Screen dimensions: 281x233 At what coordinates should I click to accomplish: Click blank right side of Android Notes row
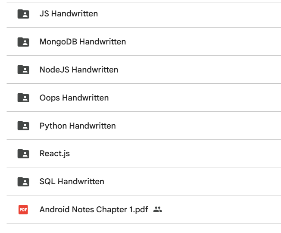(x=224, y=210)
